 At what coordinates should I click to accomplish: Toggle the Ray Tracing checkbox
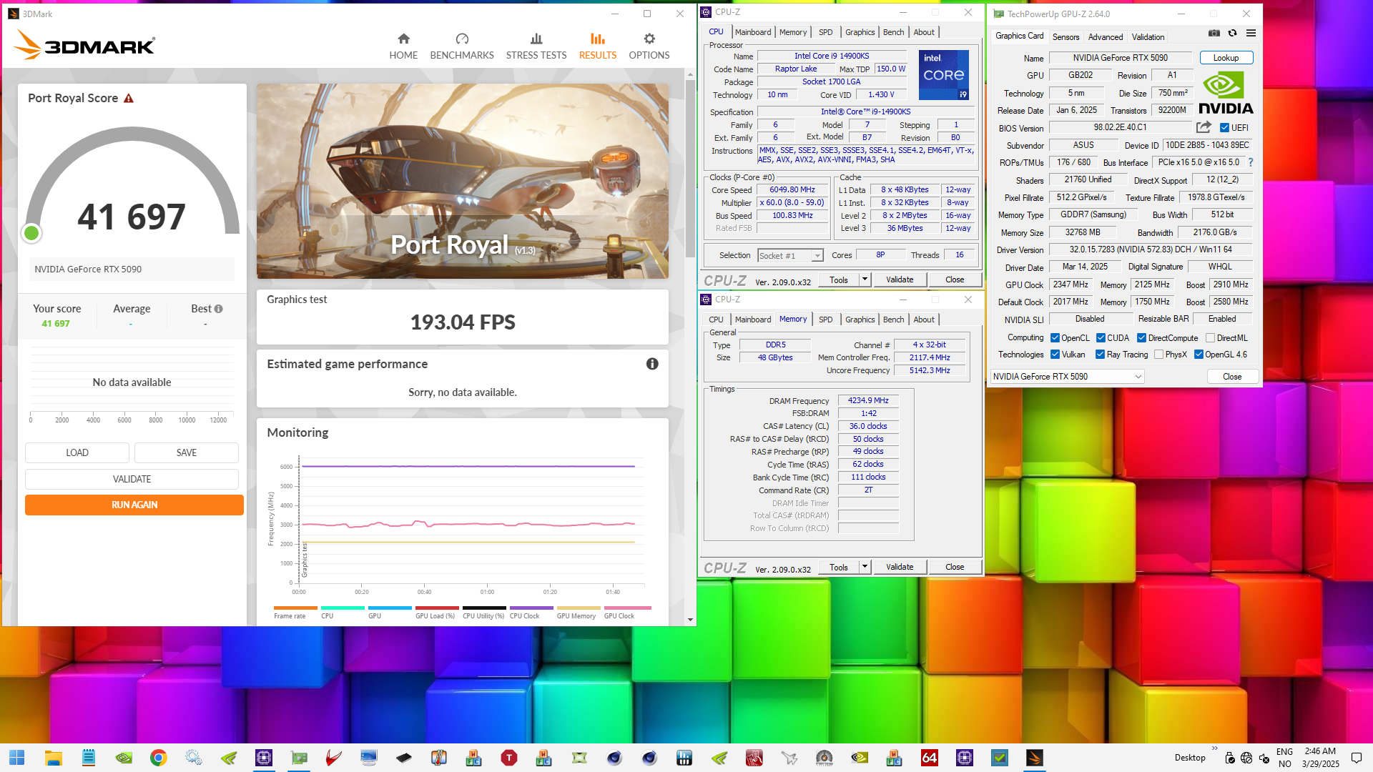(x=1101, y=355)
